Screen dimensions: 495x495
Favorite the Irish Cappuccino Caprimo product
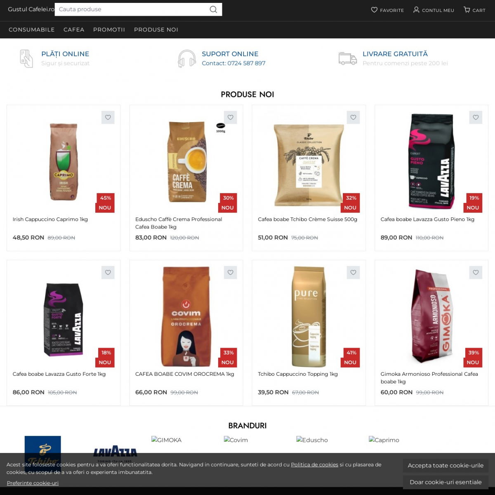(108, 118)
